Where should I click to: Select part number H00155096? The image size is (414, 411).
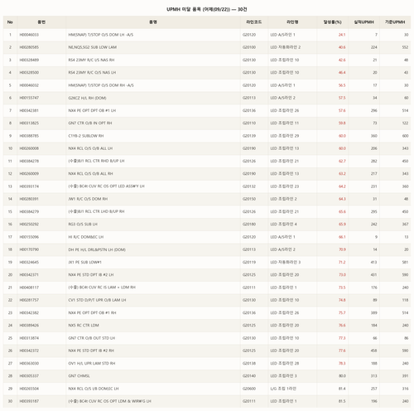(x=29, y=237)
